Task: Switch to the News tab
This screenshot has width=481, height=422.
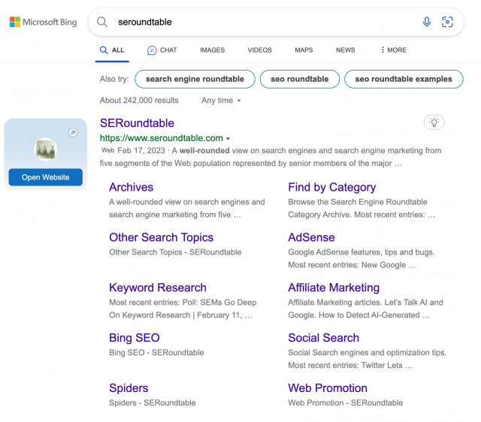Action: coord(346,50)
